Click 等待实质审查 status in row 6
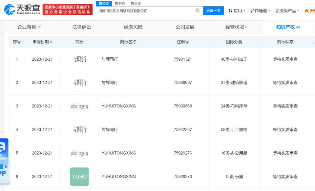This screenshot has width=315, height=191. pos(285,177)
